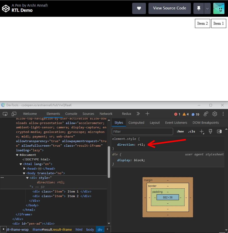Click the DOM tree vertical scrollbar thumb
Image resolution: width=228 pixels, height=233 pixels.
coord(109,162)
